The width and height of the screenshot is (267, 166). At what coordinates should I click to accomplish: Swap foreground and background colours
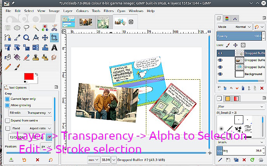[36, 74]
